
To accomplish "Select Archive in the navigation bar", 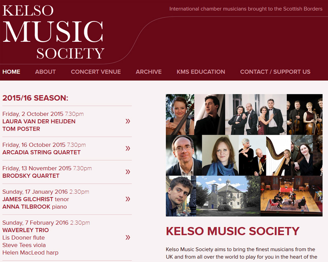I will [x=149, y=72].
